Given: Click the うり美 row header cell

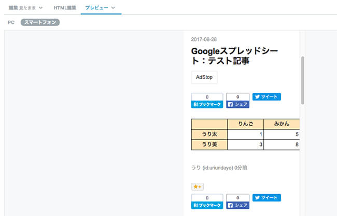Looking at the screenshot, I should pyautogui.click(x=209, y=144).
